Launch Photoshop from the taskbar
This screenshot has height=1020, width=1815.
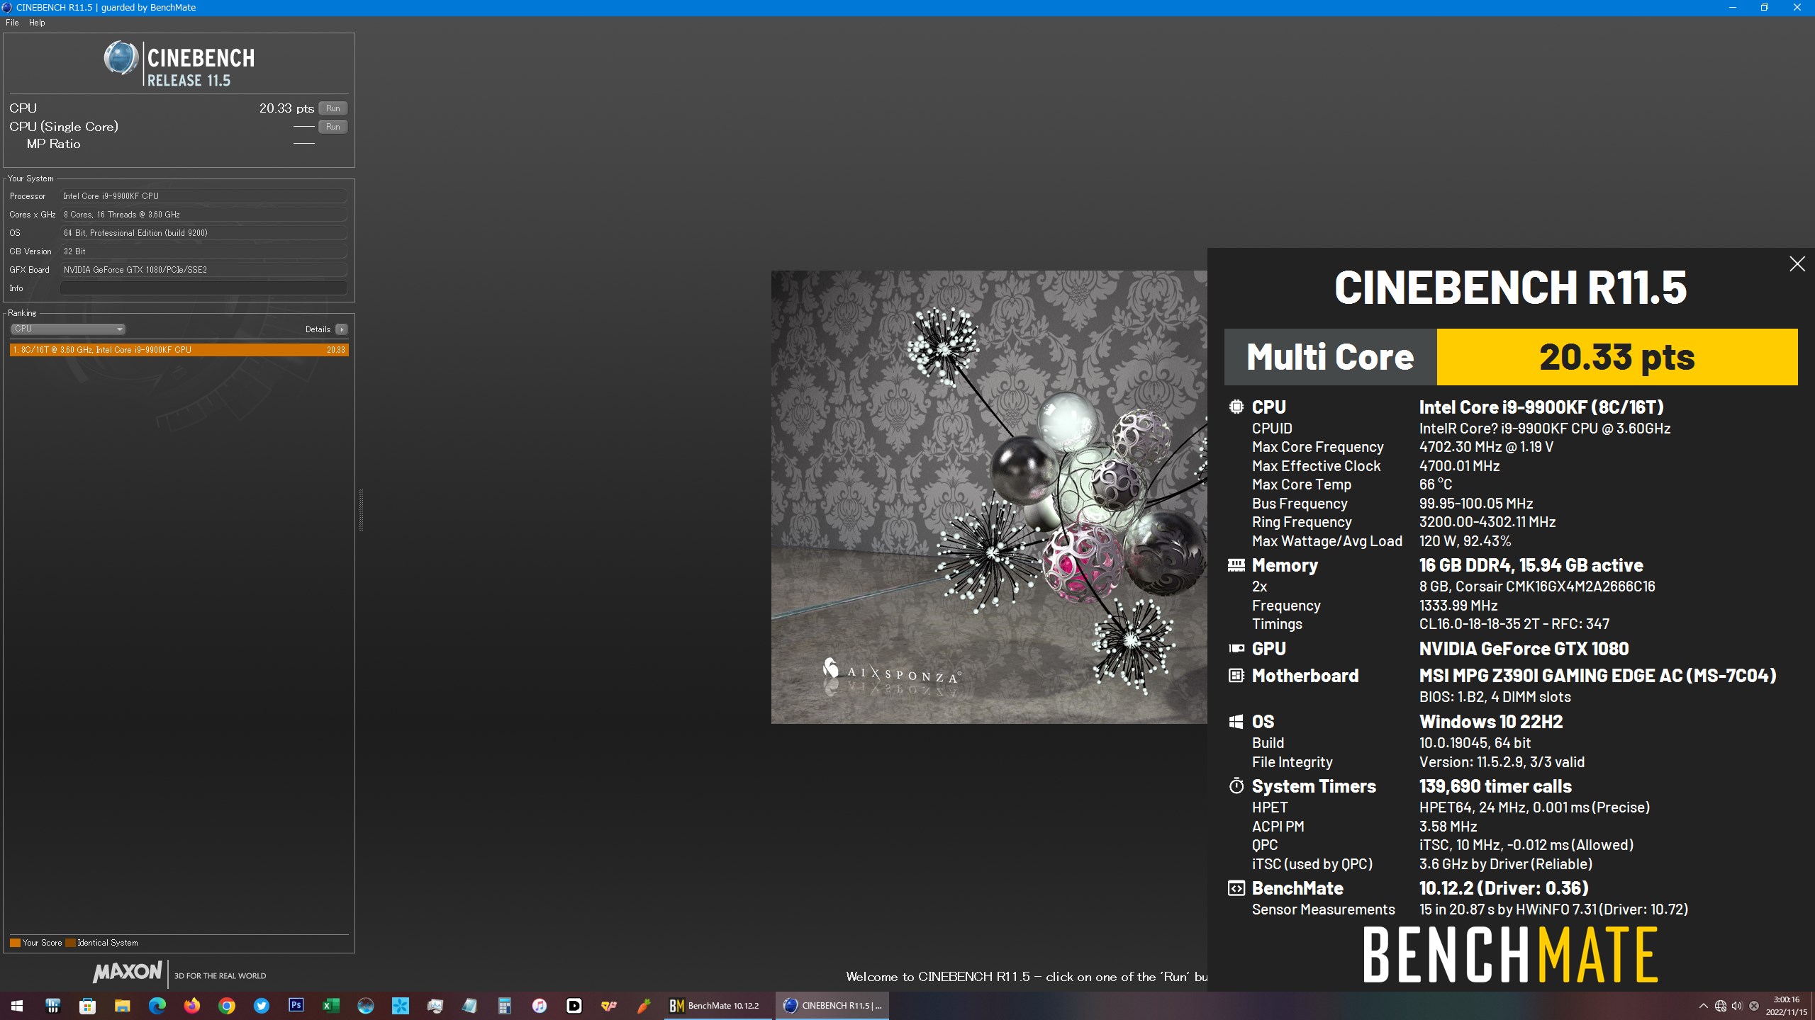coord(296,1006)
